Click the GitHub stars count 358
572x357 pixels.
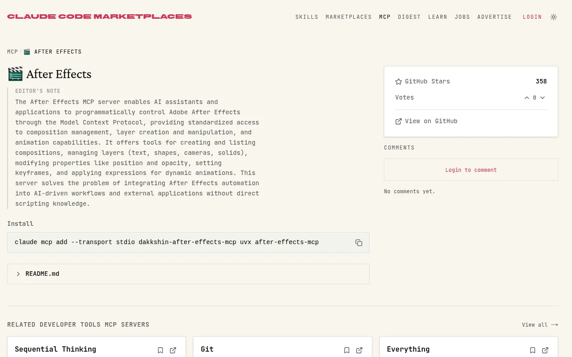pyautogui.click(x=541, y=81)
